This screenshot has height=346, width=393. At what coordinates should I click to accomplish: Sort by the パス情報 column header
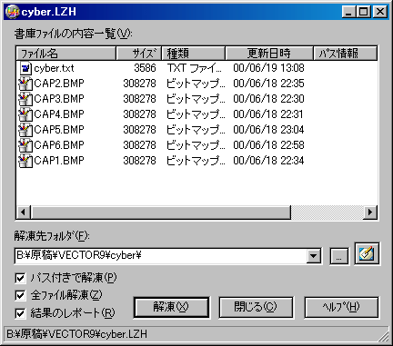click(x=345, y=54)
